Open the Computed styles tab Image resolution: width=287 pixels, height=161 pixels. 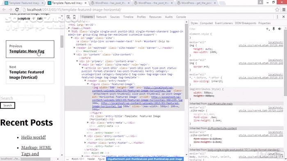pos(206,23)
